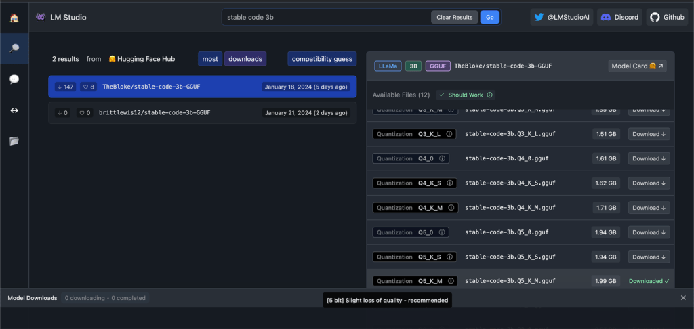Screen dimensions: 694x329
Task: Select brittlewis12/stable-code-3b-GGUF result
Action: 202,113
